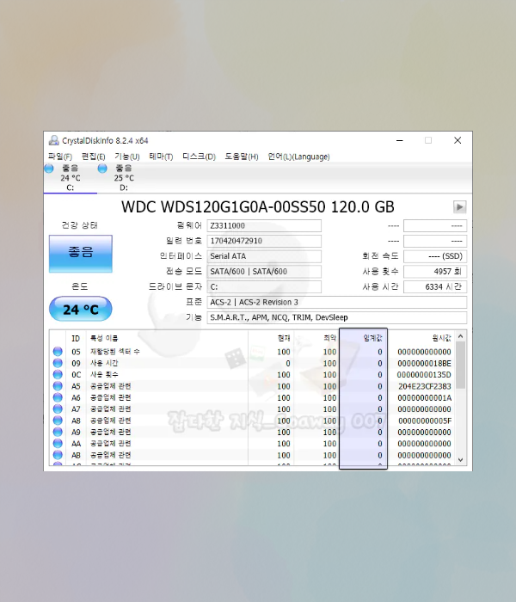This screenshot has width=516, height=602.
Task: Click the 특성 이름 column header
Action: point(104,338)
